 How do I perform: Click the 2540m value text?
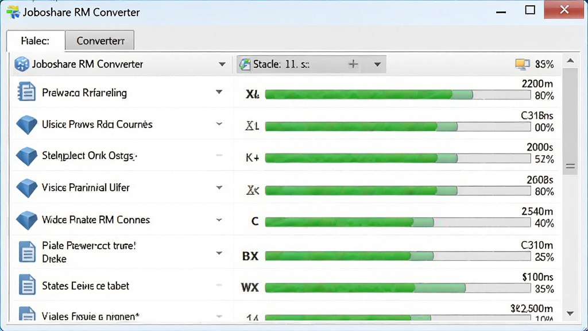pos(537,211)
